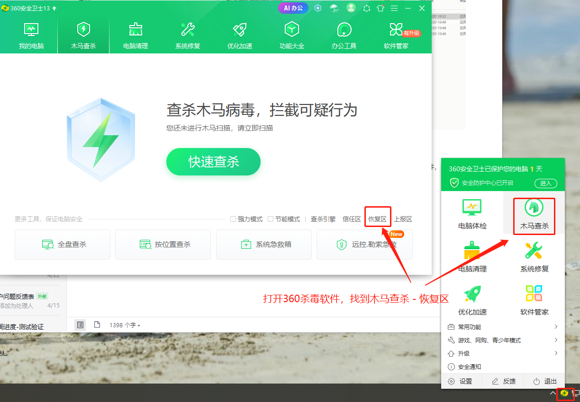The width and height of the screenshot is (580, 402).
Task: Select the 木马查杀 tab in the top toolbar
Action: click(83, 35)
